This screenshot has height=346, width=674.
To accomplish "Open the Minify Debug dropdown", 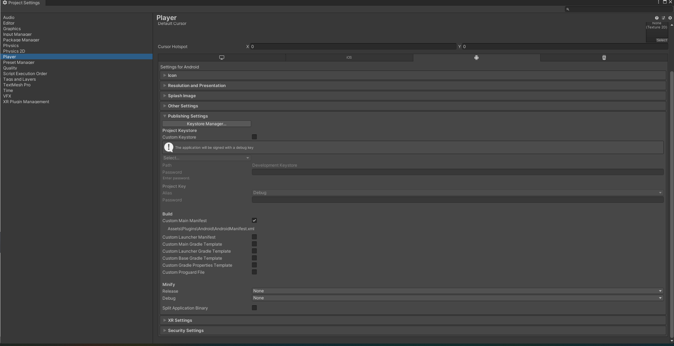I will point(458,298).
